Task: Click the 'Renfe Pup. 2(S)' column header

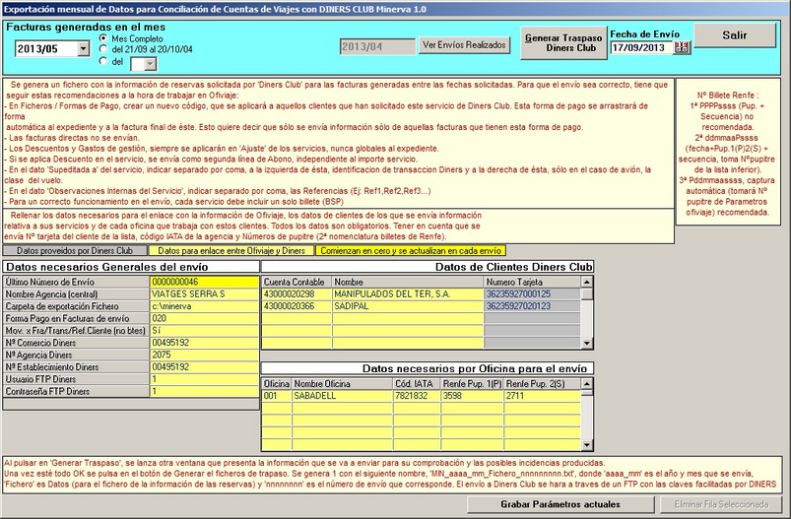Action: click(x=543, y=384)
